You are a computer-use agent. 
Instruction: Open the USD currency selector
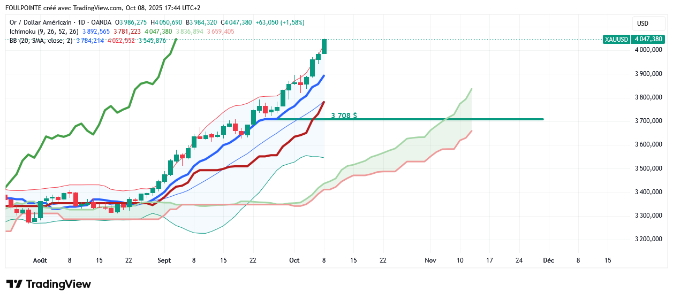click(642, 24)
